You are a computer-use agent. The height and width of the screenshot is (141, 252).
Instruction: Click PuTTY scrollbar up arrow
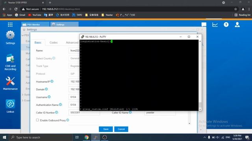coord(200,41)
